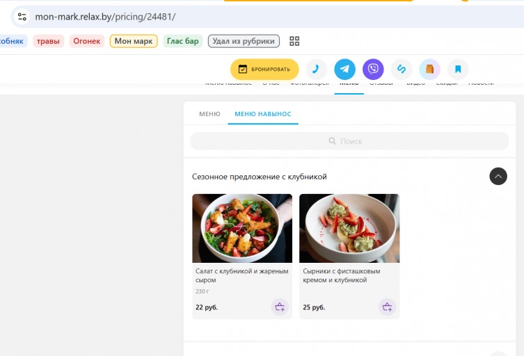Viewport: 524px width, 356px height.
Task: Open the Telegram contact icon
Action: pyautogui.click(x=344, y=69)
